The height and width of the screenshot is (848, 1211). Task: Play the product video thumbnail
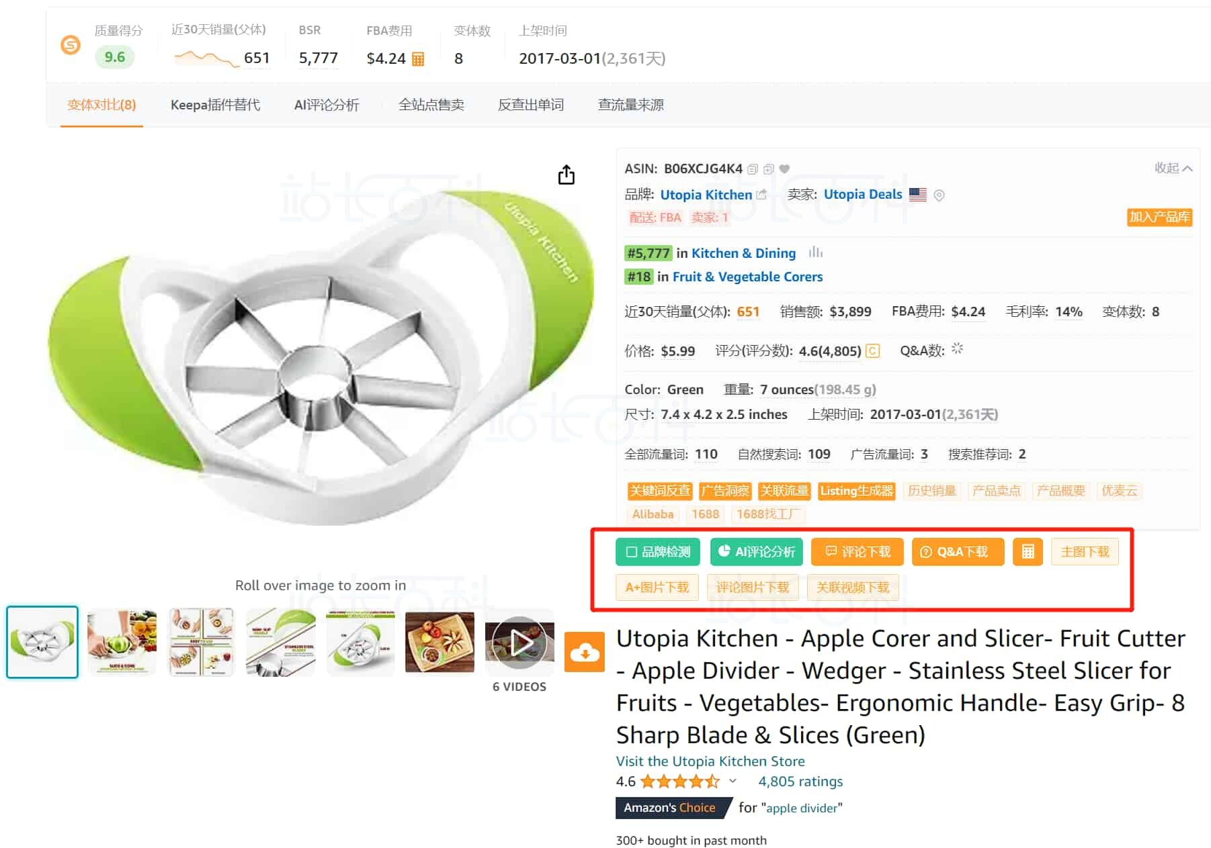pos(519,642)
